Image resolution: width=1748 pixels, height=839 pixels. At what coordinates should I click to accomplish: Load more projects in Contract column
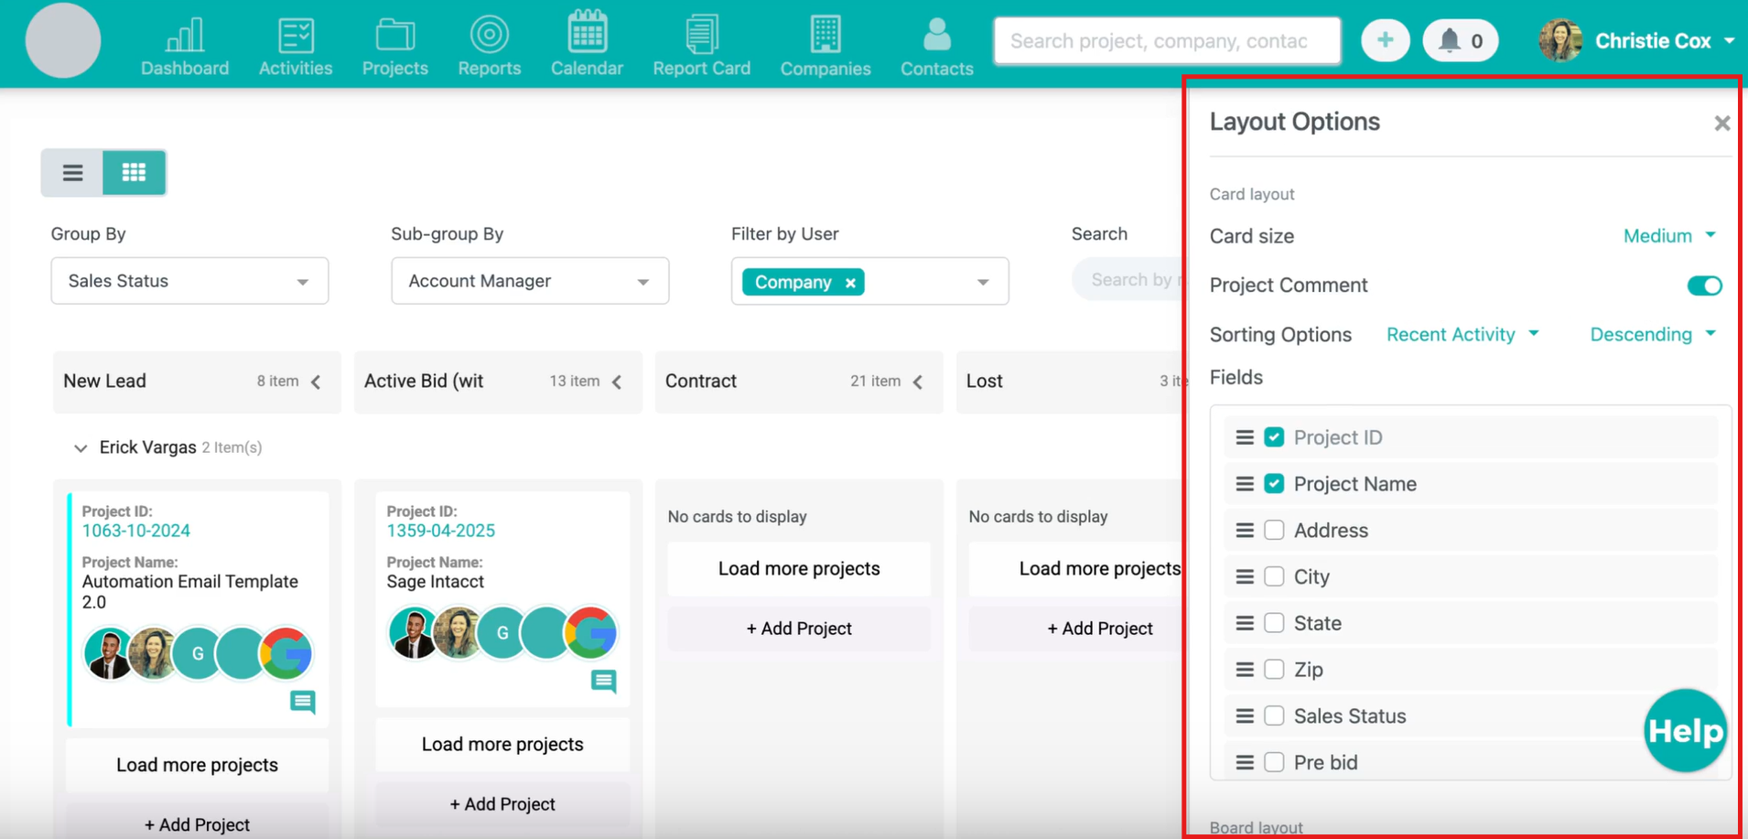799,568
